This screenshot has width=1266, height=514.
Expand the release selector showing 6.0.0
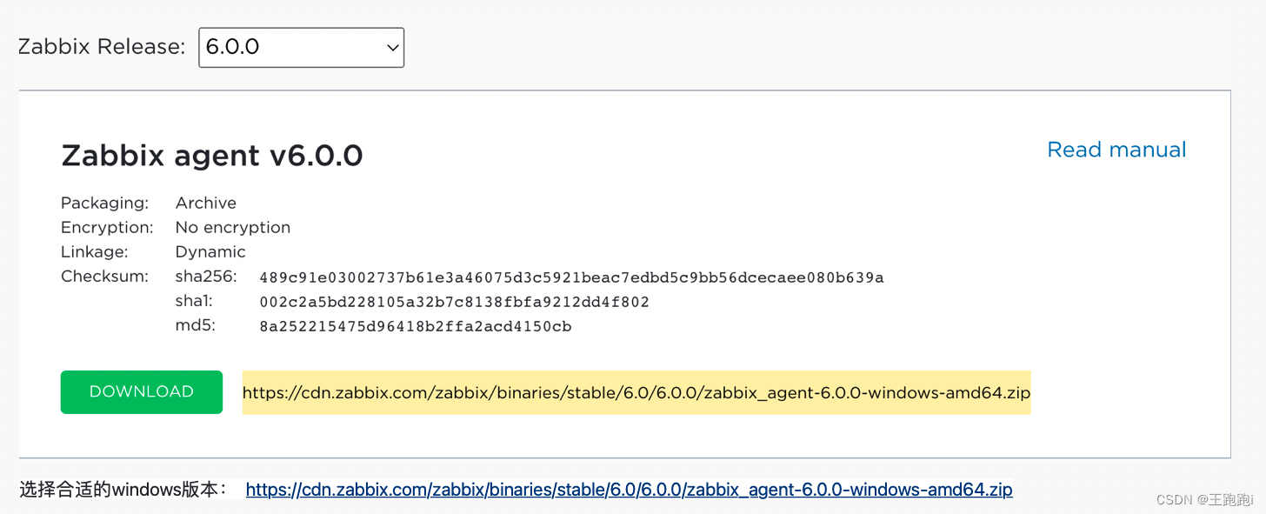pos(301,47)
